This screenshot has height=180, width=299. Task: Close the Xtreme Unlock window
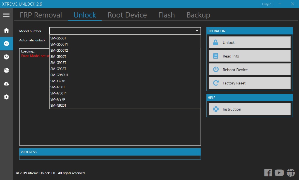293,4
